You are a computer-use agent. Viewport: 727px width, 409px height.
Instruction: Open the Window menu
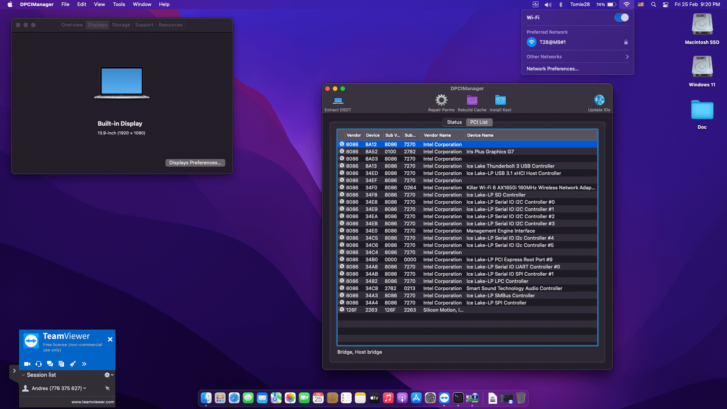(x=142, y=4)
